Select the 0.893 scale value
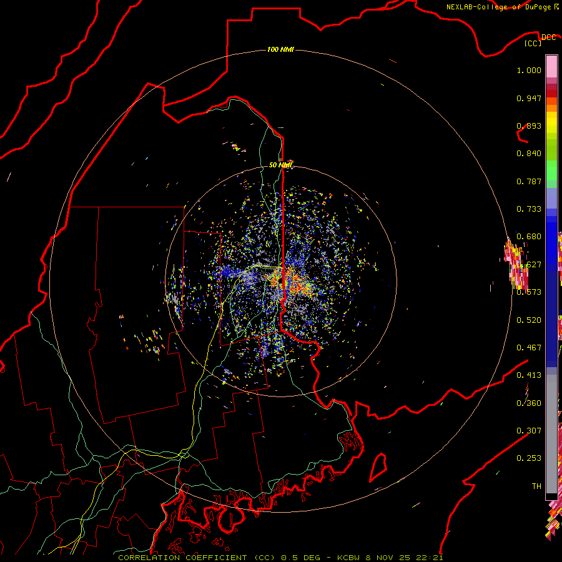 click(x=529, y=126)
